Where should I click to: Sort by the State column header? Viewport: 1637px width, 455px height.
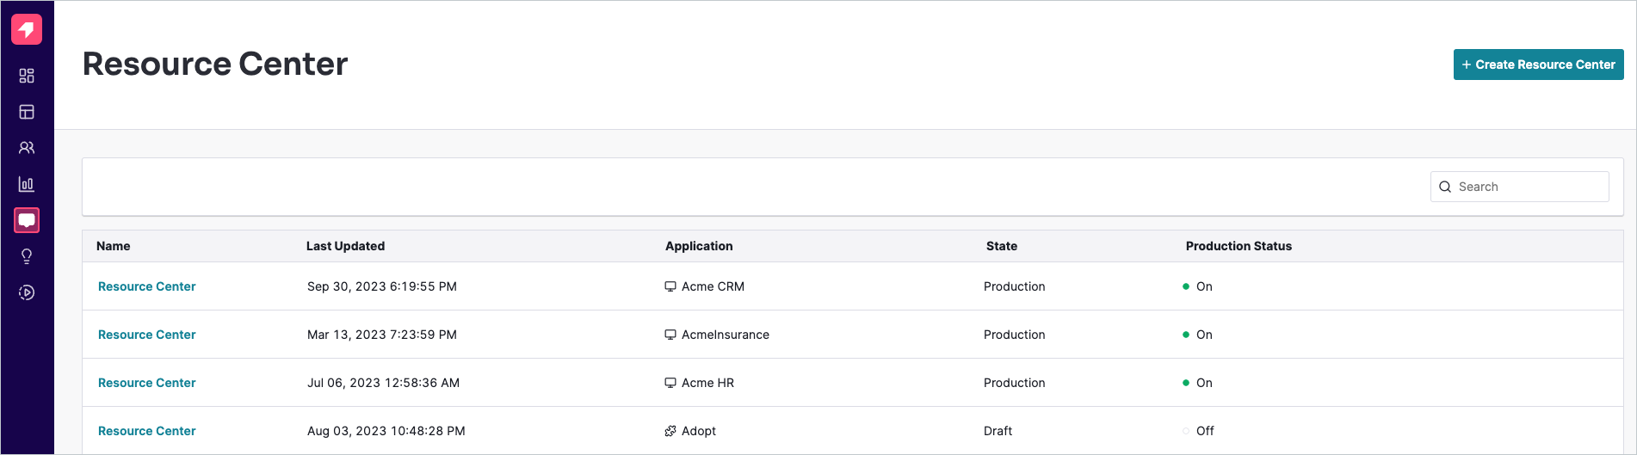point(1002,246)
